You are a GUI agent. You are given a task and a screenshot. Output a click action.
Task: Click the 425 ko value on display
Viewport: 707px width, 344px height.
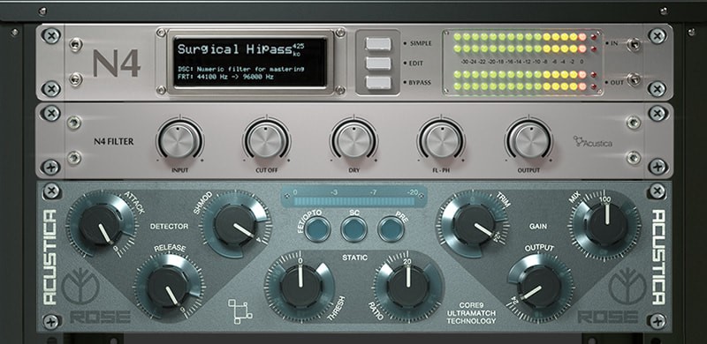[x=298, y=49]
